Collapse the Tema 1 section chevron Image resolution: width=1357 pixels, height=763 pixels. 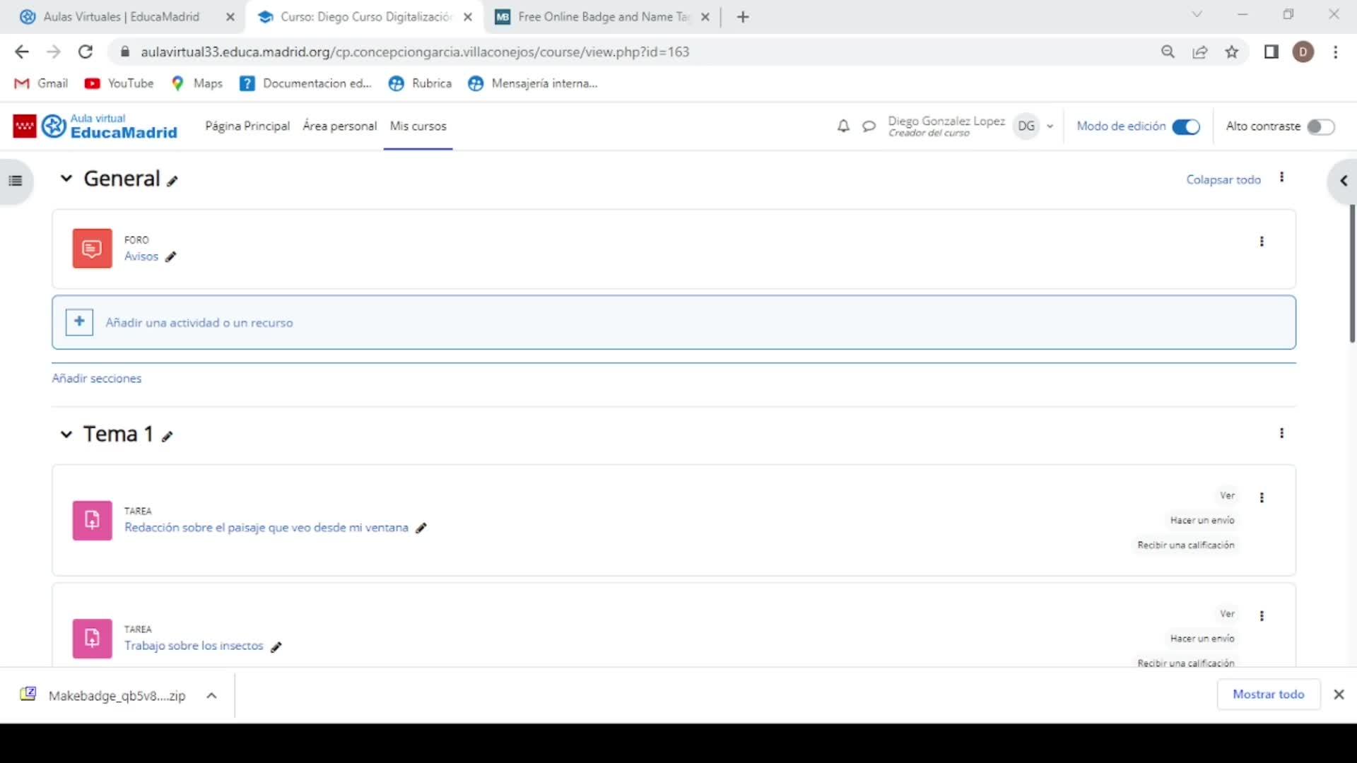(66, 434)
